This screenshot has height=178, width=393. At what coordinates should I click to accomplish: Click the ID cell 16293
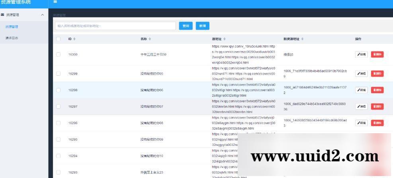[x=73, y=172]
